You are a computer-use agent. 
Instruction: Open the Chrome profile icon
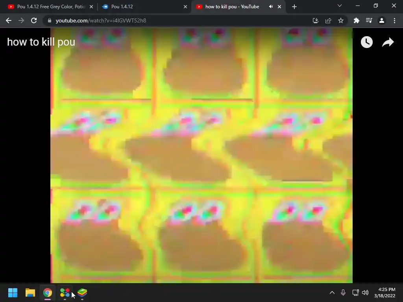pos(382,20)
